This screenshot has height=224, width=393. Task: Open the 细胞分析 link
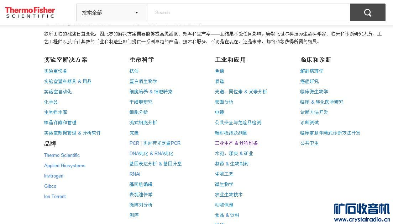pos(138,112)
